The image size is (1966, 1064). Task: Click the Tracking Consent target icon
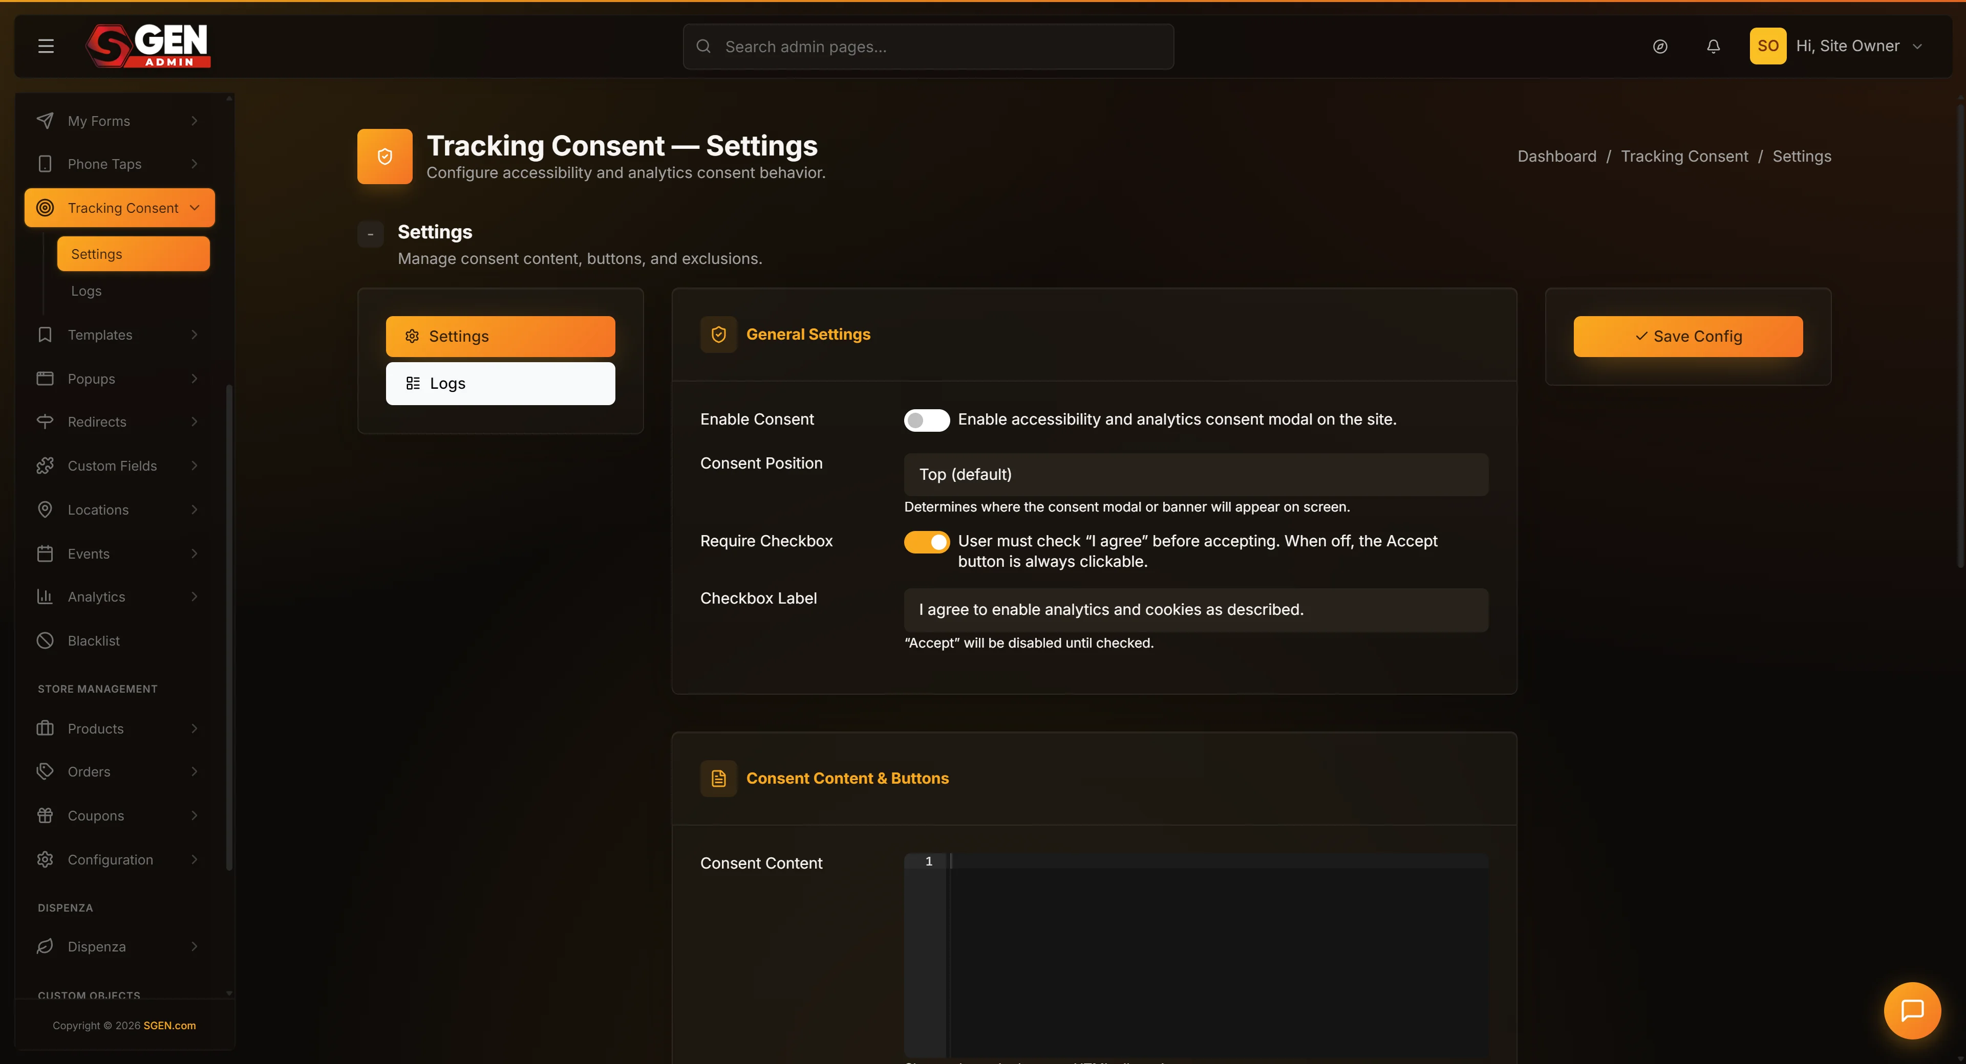45,208
